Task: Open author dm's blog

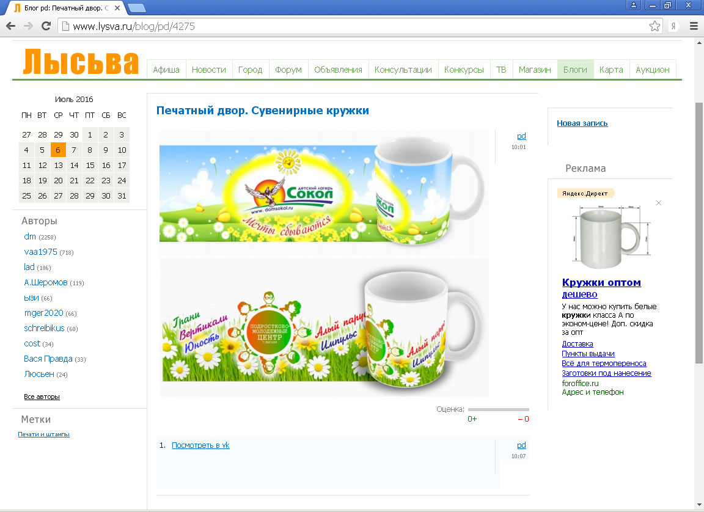Action: 29,236
